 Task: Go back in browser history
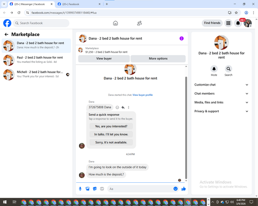point(5,13)
